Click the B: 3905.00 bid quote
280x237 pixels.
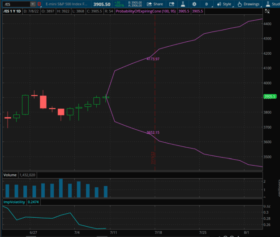click(135, 3)
